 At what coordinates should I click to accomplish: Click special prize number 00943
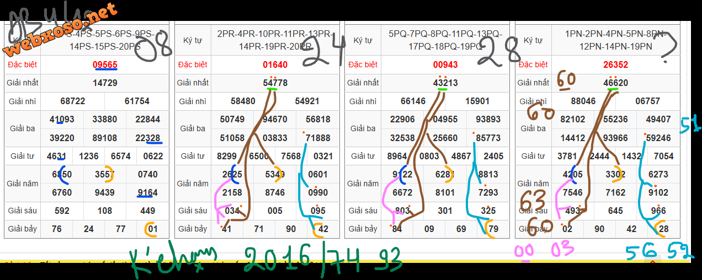point(445,65)
